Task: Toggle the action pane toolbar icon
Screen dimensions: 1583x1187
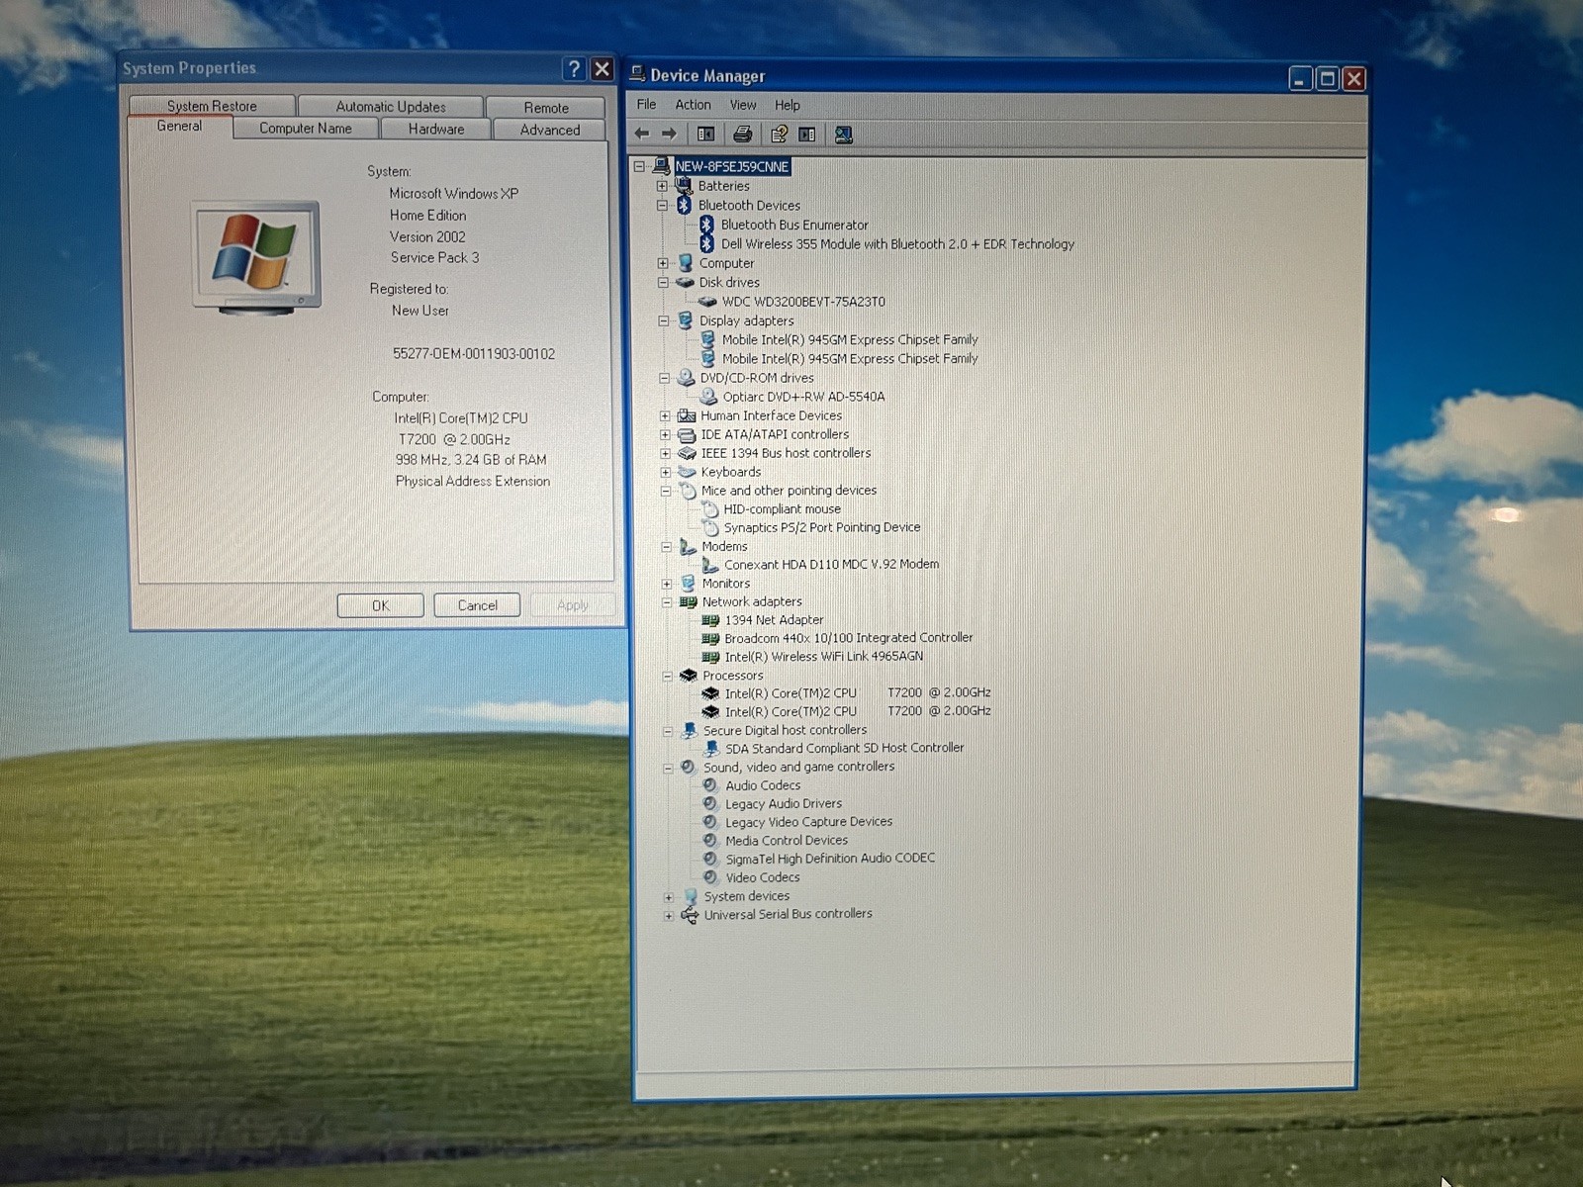Action: coord(807,134)
